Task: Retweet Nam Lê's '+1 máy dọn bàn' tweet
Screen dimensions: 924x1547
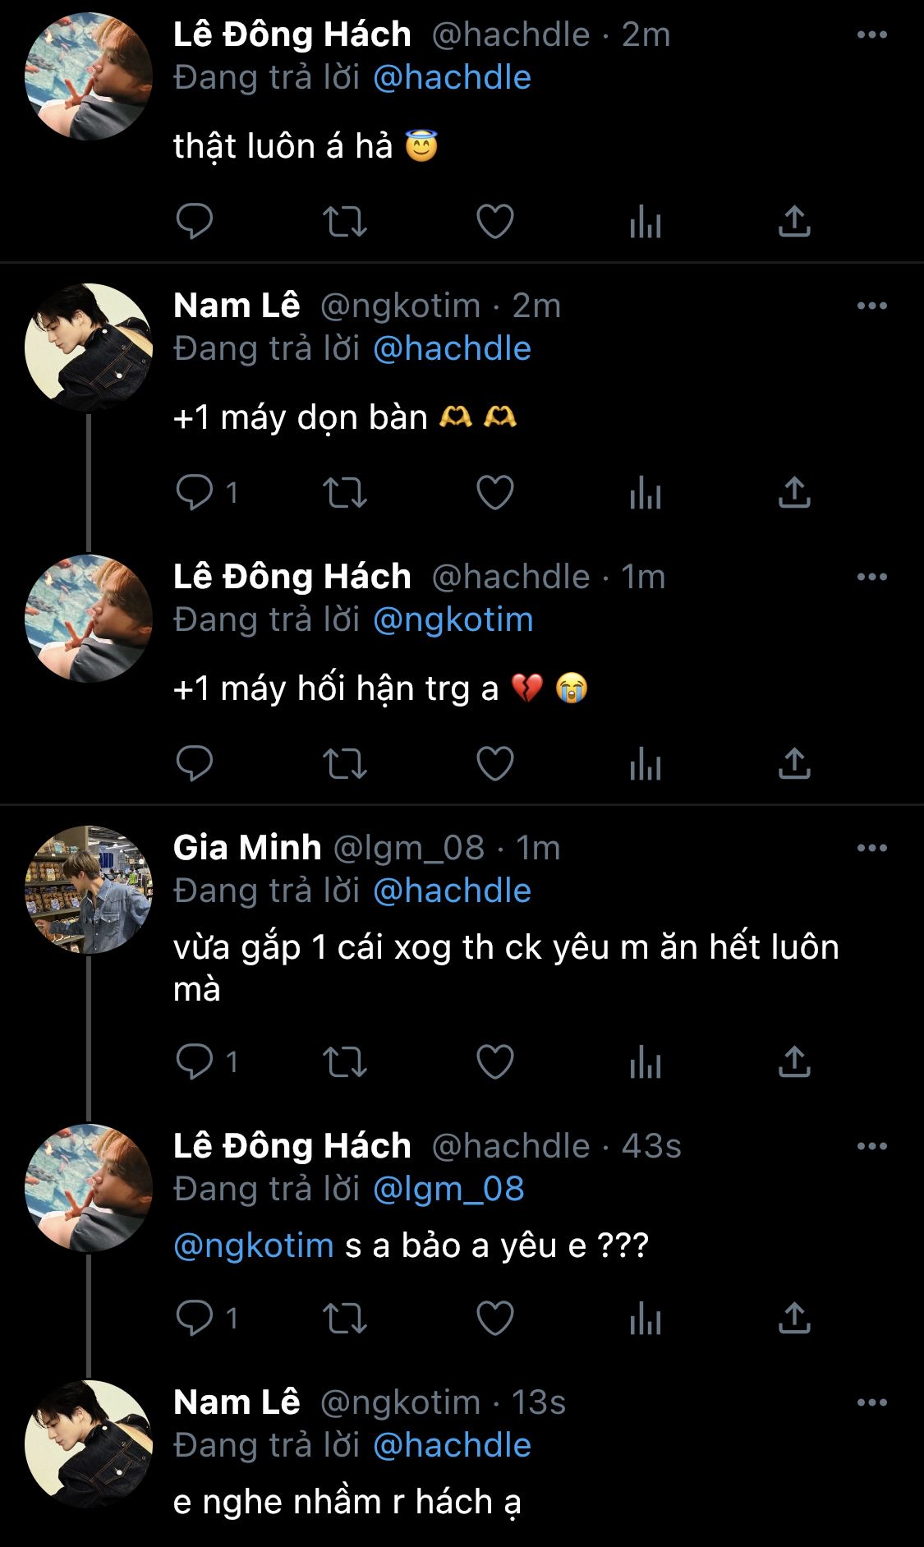Action: pyautogui.click(x=344, y=493)
